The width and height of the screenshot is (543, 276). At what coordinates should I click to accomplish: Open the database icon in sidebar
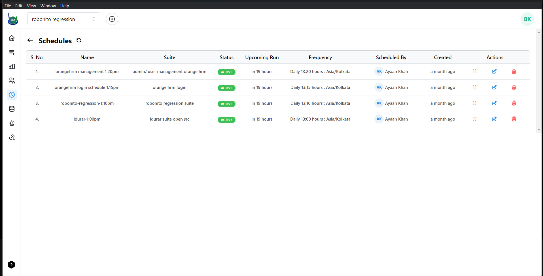point(12,109)
